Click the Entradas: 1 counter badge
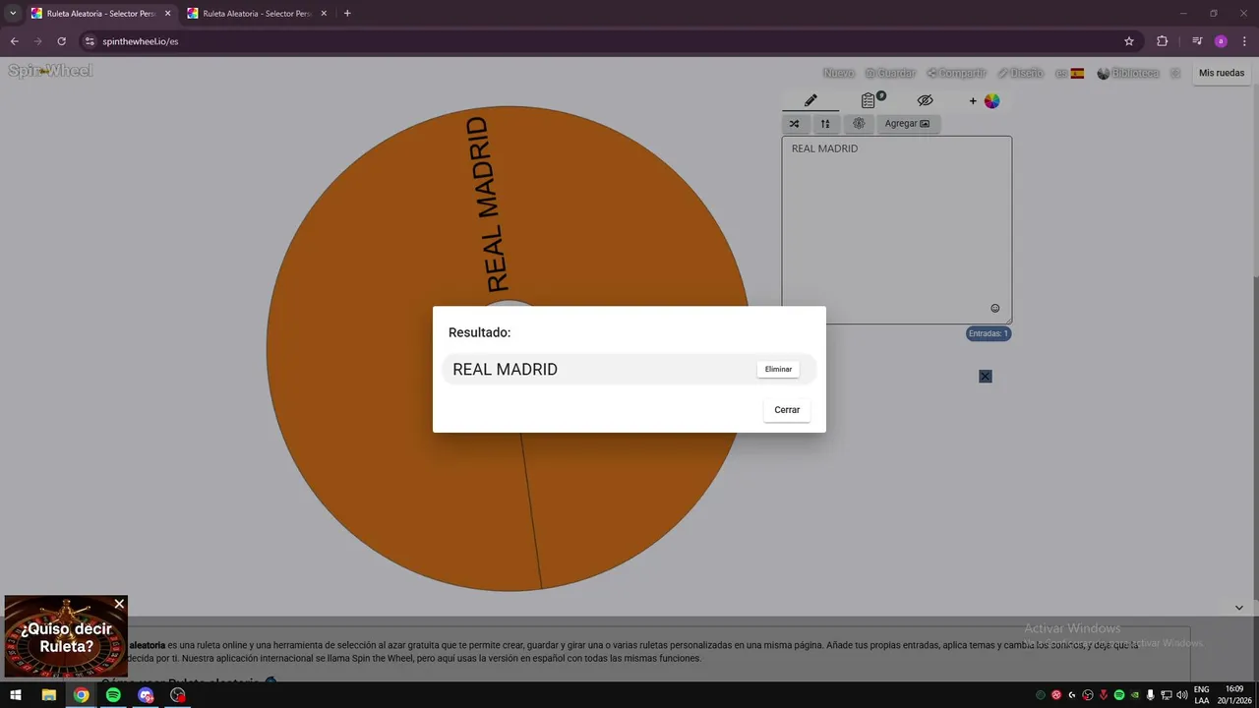1259x708 pixels. [989, 333]
